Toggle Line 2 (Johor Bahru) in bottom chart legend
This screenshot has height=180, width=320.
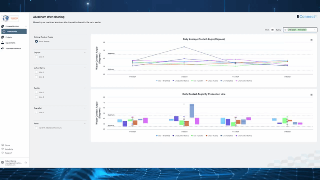coord(180,136)
